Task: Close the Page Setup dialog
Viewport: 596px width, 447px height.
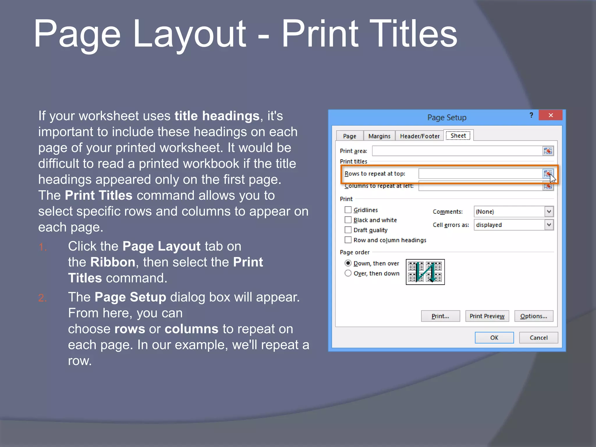Action: point(551,115)
